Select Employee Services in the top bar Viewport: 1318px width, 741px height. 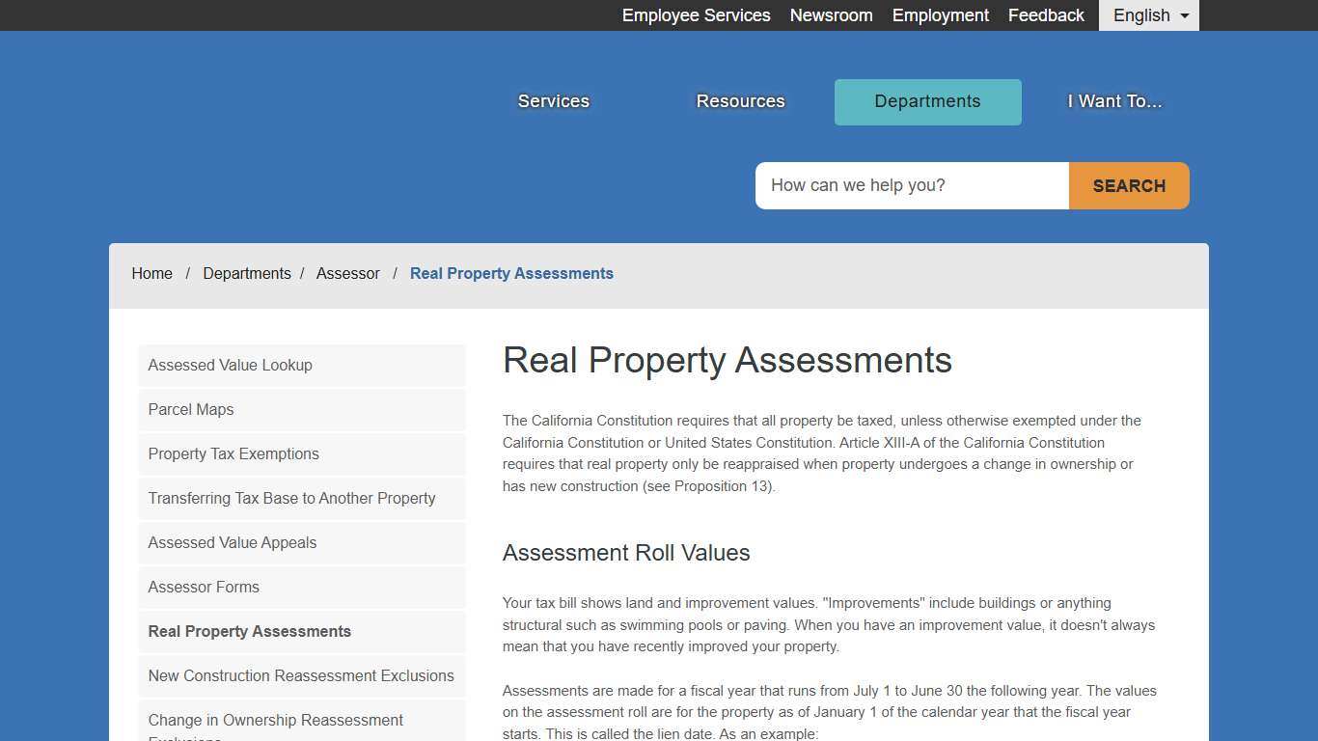pos(696,14)
